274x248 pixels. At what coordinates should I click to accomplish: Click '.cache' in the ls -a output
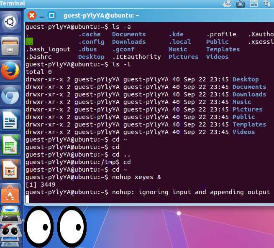[90, 34]
